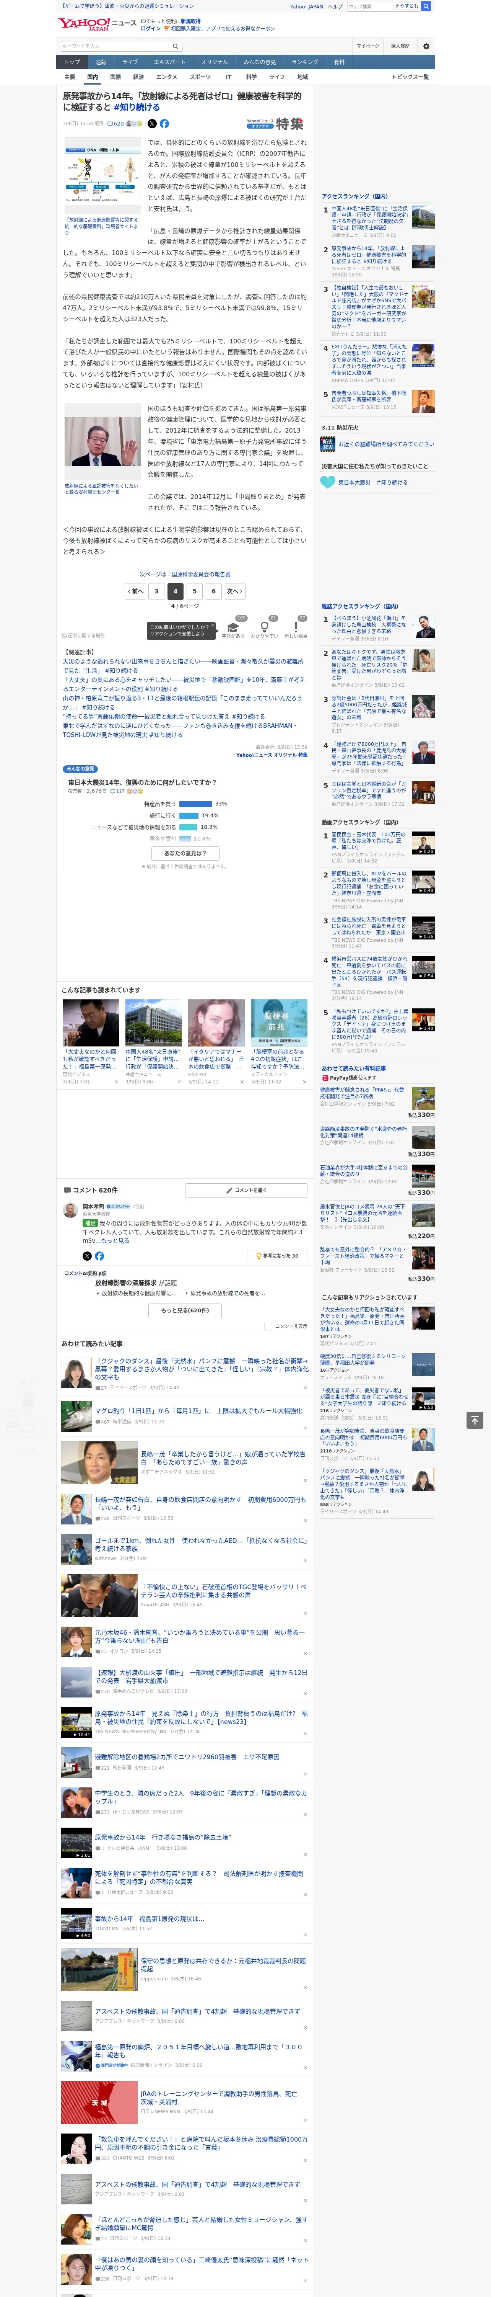Go to page 5 of article
The height and width of the screenshot is (2297, 491).
pyautogui.click(x=194, y=591)
